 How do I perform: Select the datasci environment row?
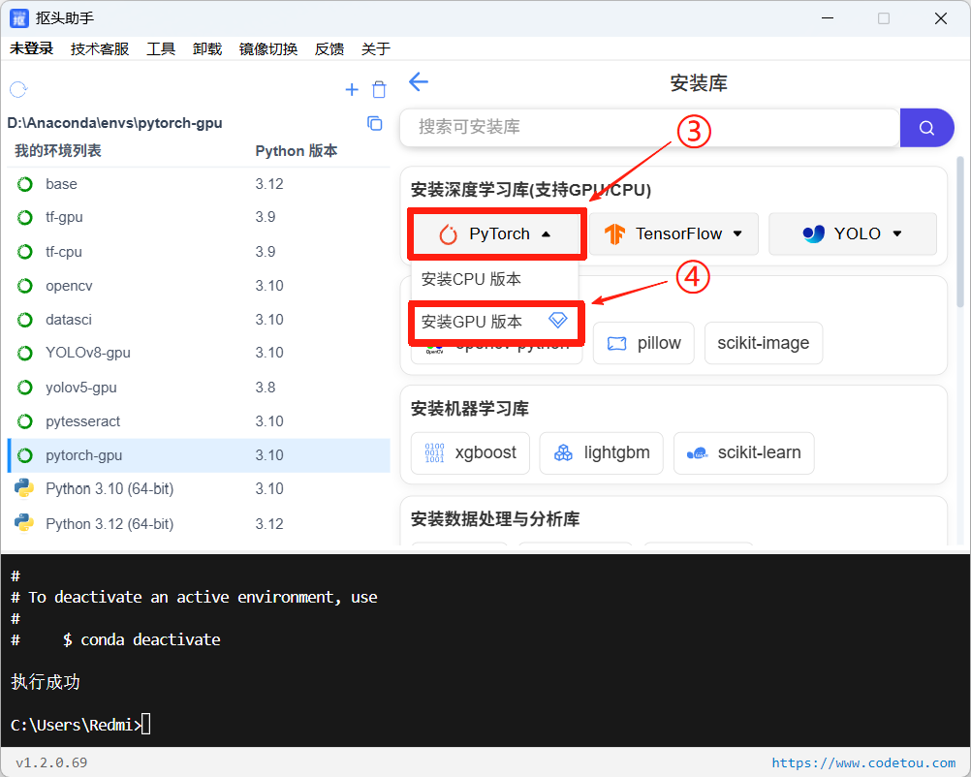point(199,320)
